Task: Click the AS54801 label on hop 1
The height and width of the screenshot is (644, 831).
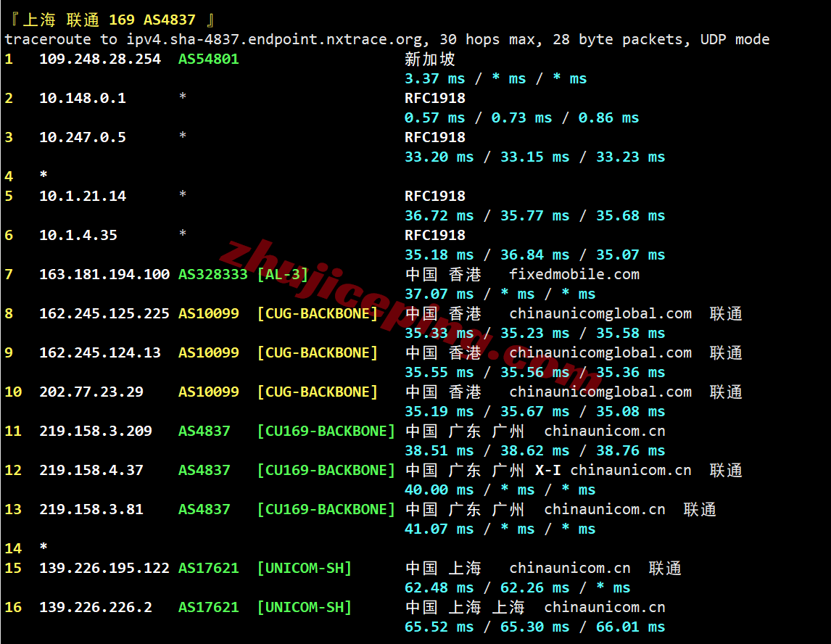Action: tap(209, 59)
